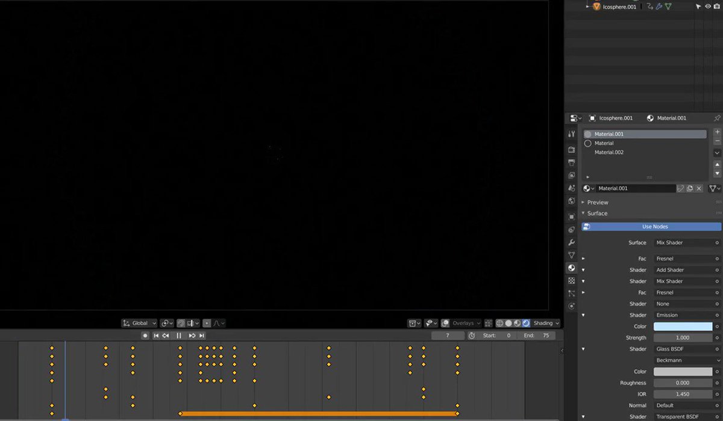Open the Global transform orientation dropdown
Image resolution: width=723 pixels, height=421 pixels.
(x=139, y=323)
